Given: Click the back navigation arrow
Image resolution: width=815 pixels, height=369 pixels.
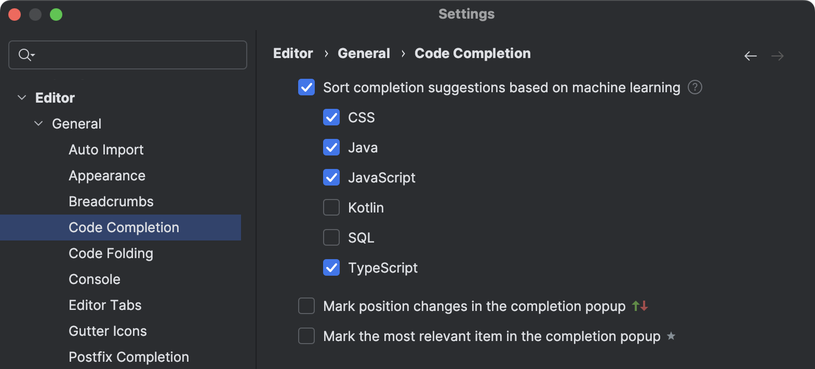Looking at the screenshot, I should pos(751,55).
